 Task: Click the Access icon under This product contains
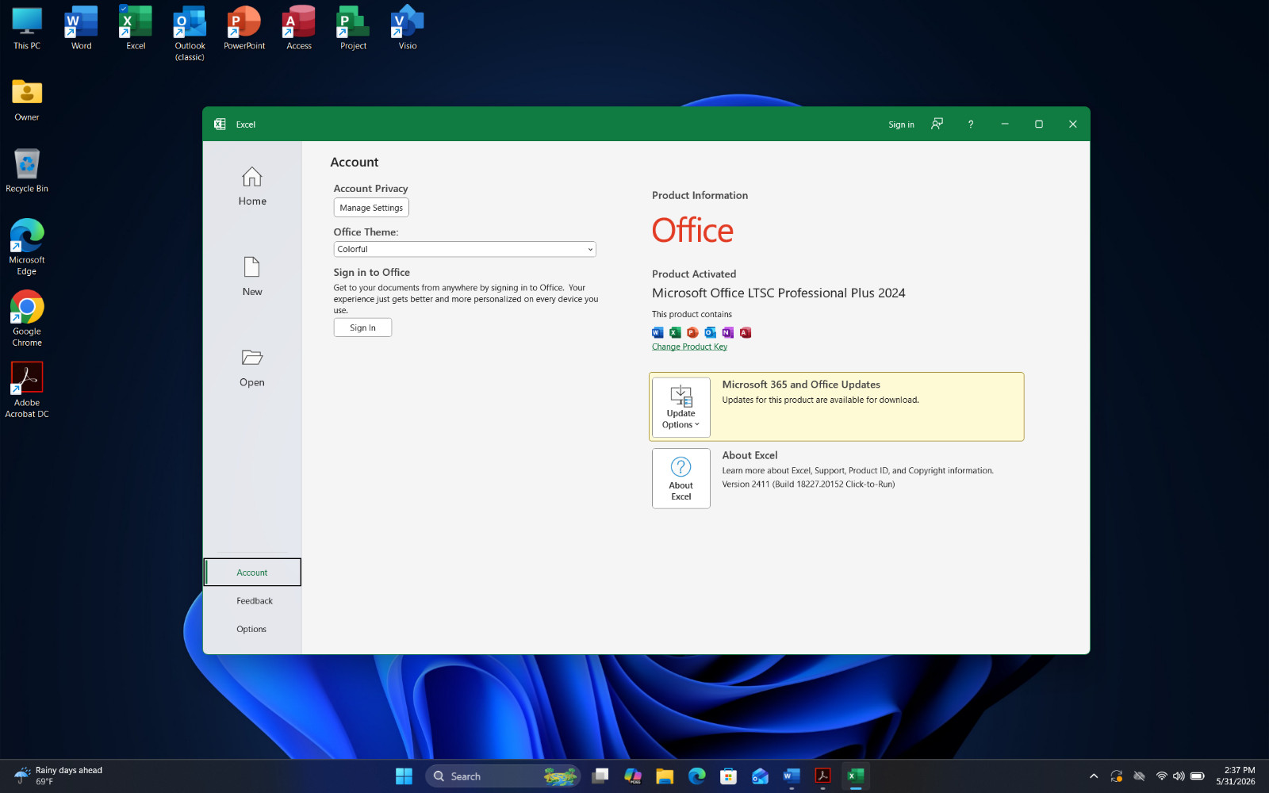[x=746, y=332]
